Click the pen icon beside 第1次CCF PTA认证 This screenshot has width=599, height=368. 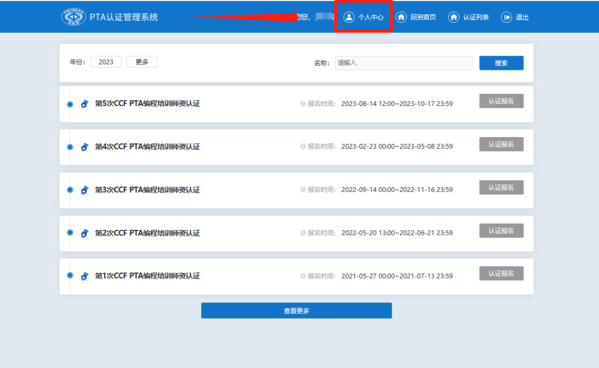click(84, 275)
